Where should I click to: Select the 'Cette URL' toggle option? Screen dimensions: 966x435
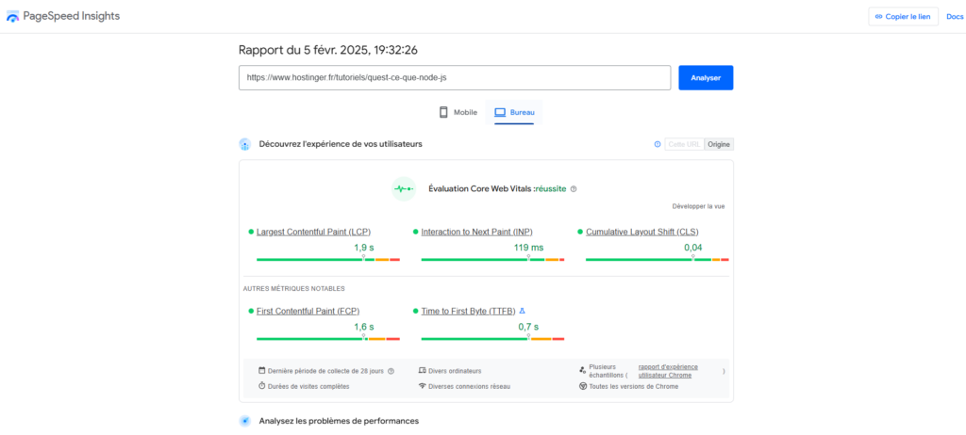[x=684, y=144]
